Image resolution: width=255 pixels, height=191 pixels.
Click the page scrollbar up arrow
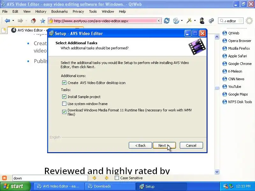[x=217, y=37]
